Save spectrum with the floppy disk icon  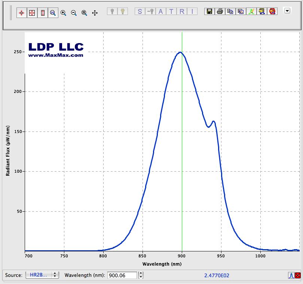pyautogui.click(x=209, y=11)
